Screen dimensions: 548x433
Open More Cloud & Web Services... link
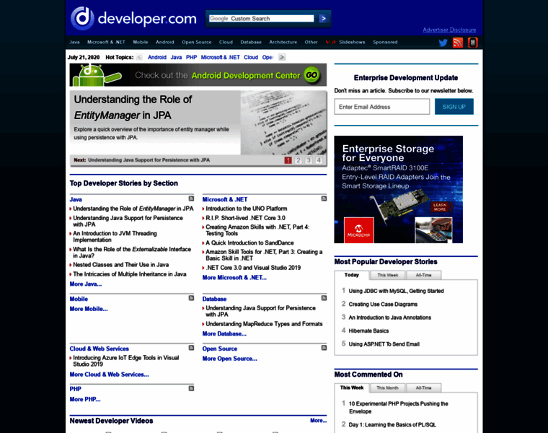pyautogui.click(x=109, y=375)
